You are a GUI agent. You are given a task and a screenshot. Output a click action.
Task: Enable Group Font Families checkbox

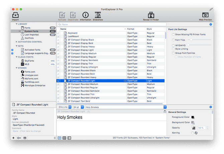click(x=173, y=53)
